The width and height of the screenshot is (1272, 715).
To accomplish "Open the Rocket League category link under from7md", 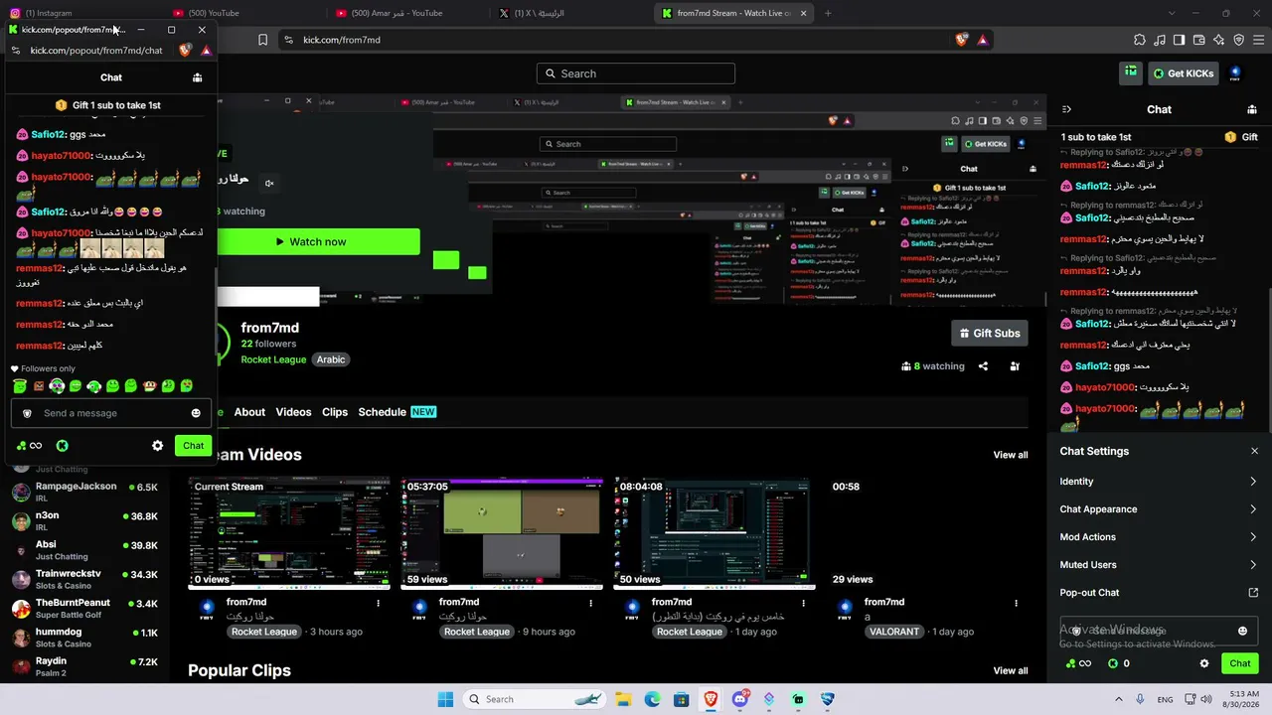I will pyautogui.click(x=273, y=359).
